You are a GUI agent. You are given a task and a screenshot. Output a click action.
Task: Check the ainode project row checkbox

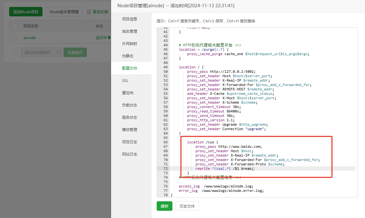click(15, 37)
